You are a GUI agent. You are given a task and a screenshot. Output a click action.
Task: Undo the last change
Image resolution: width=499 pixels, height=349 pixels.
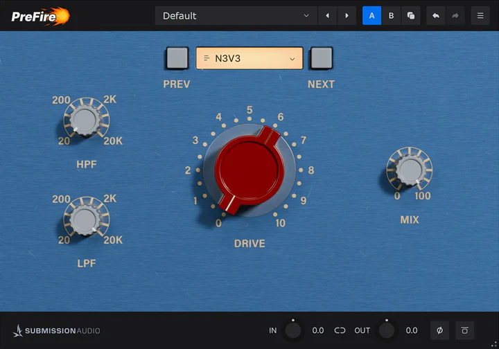pos(436,15)
